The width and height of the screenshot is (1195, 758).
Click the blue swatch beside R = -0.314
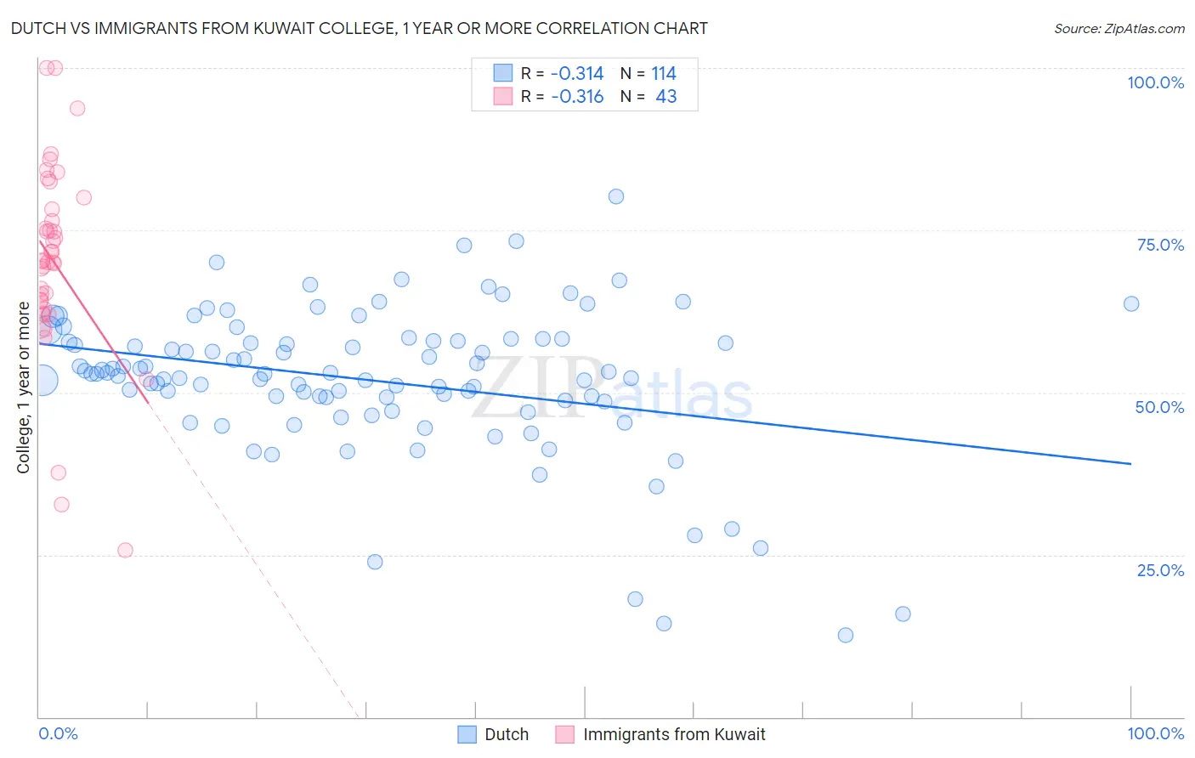point(503,73)
